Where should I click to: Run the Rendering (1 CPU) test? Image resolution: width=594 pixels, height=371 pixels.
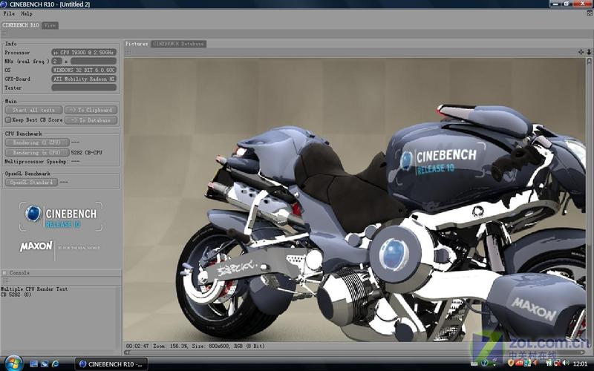(x=37, y=142)
